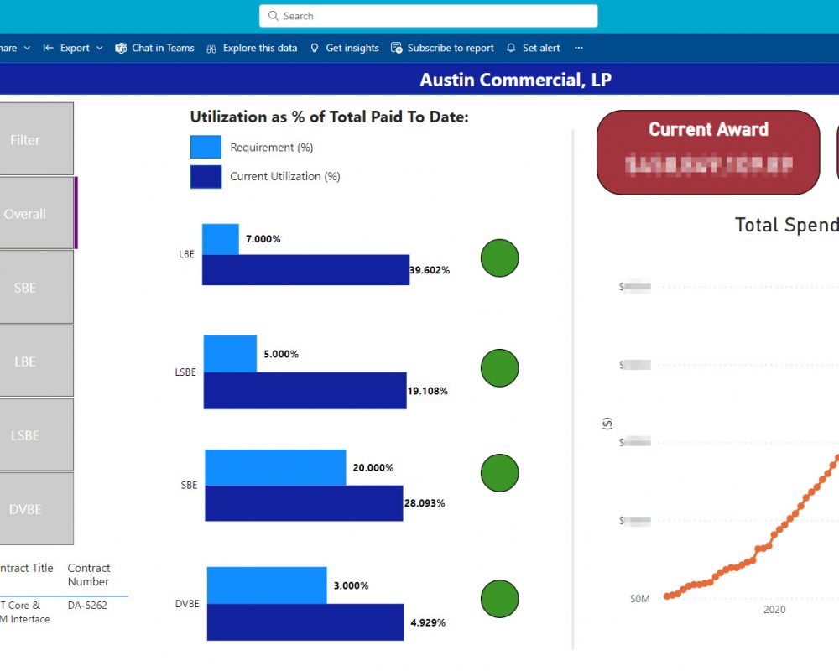Choose Explore this data
The height and width of the screenshot is (671, 839).
pos(260,48)
